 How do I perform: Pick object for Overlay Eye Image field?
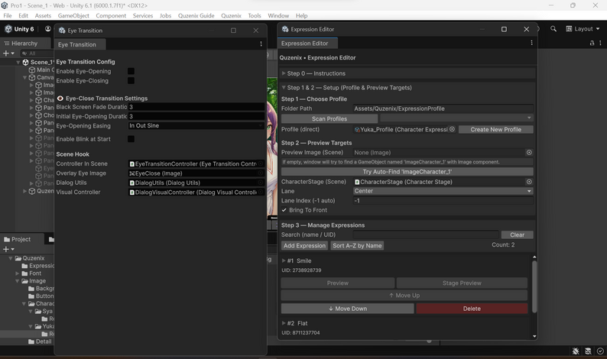(x=261, y=173)
